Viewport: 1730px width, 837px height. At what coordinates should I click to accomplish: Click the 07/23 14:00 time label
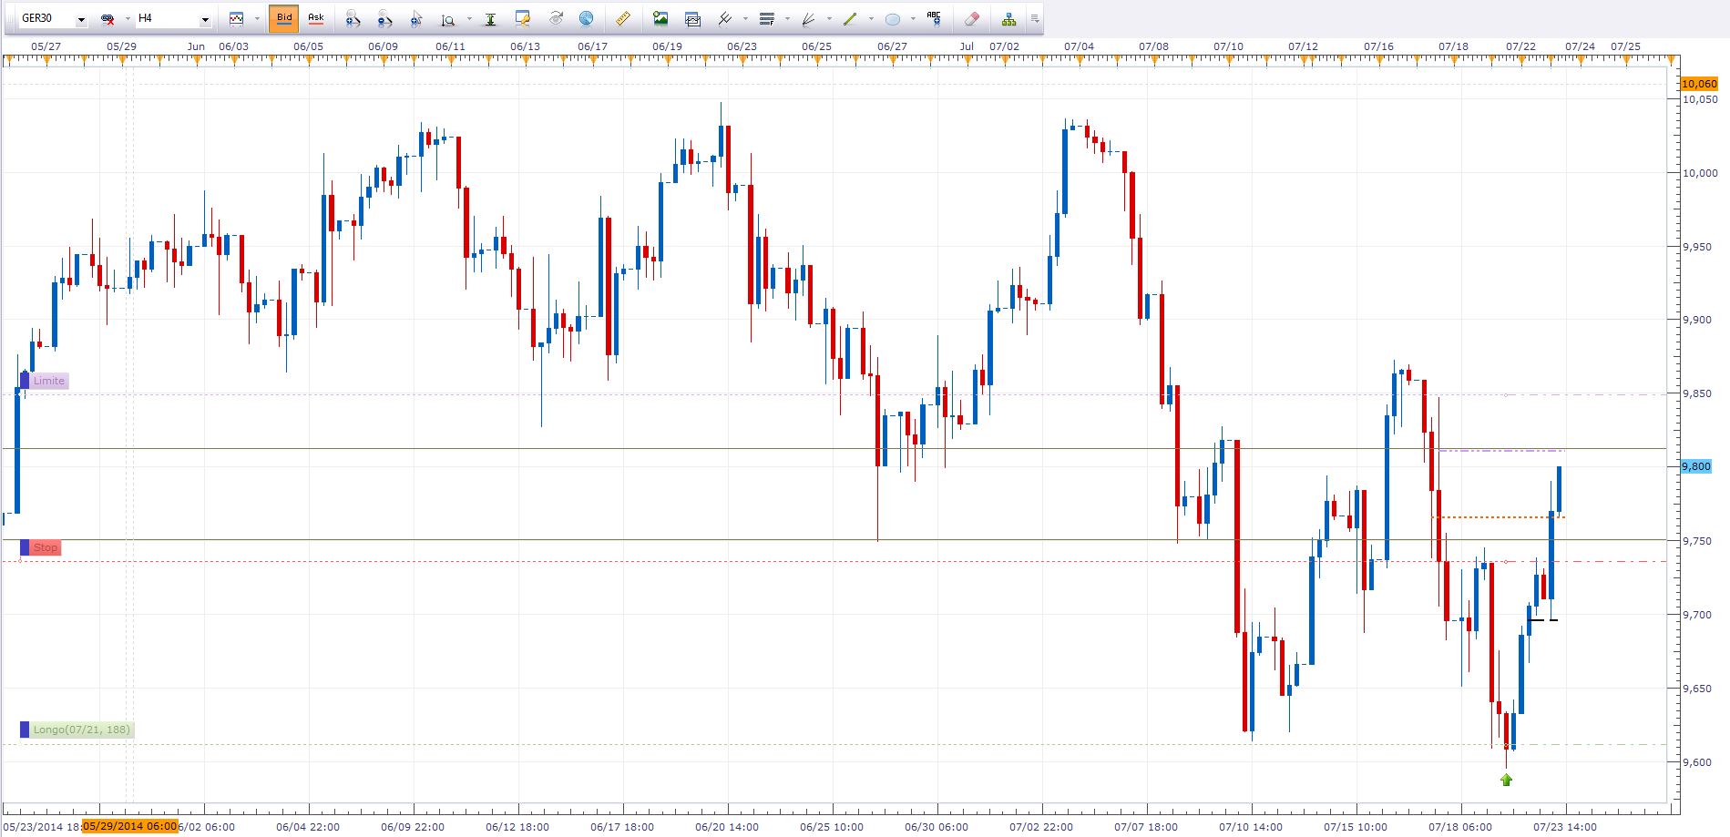click(x=1564, y=827)
